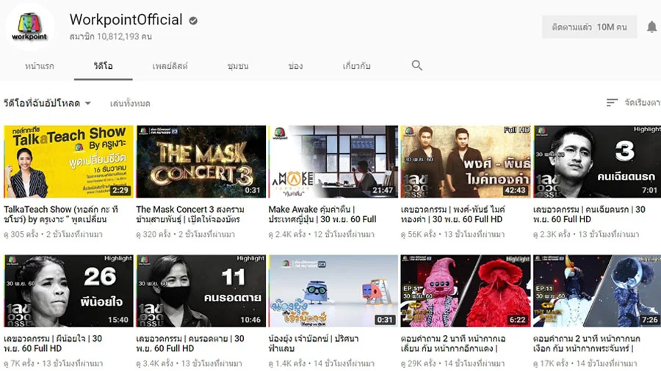This screenshot has width=661, height=371.
Task: Click the sort-by lines icon
Action: (x=612, y=103)
